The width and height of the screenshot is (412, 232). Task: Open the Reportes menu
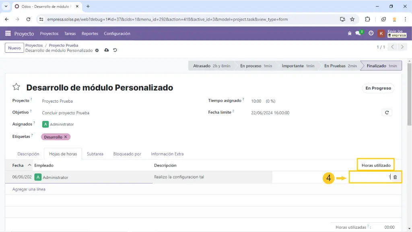tap(90, 33)
